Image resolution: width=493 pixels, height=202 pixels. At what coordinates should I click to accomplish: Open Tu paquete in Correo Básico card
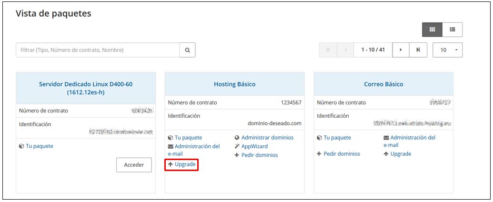pyautogui.click(x=337, y=138)
